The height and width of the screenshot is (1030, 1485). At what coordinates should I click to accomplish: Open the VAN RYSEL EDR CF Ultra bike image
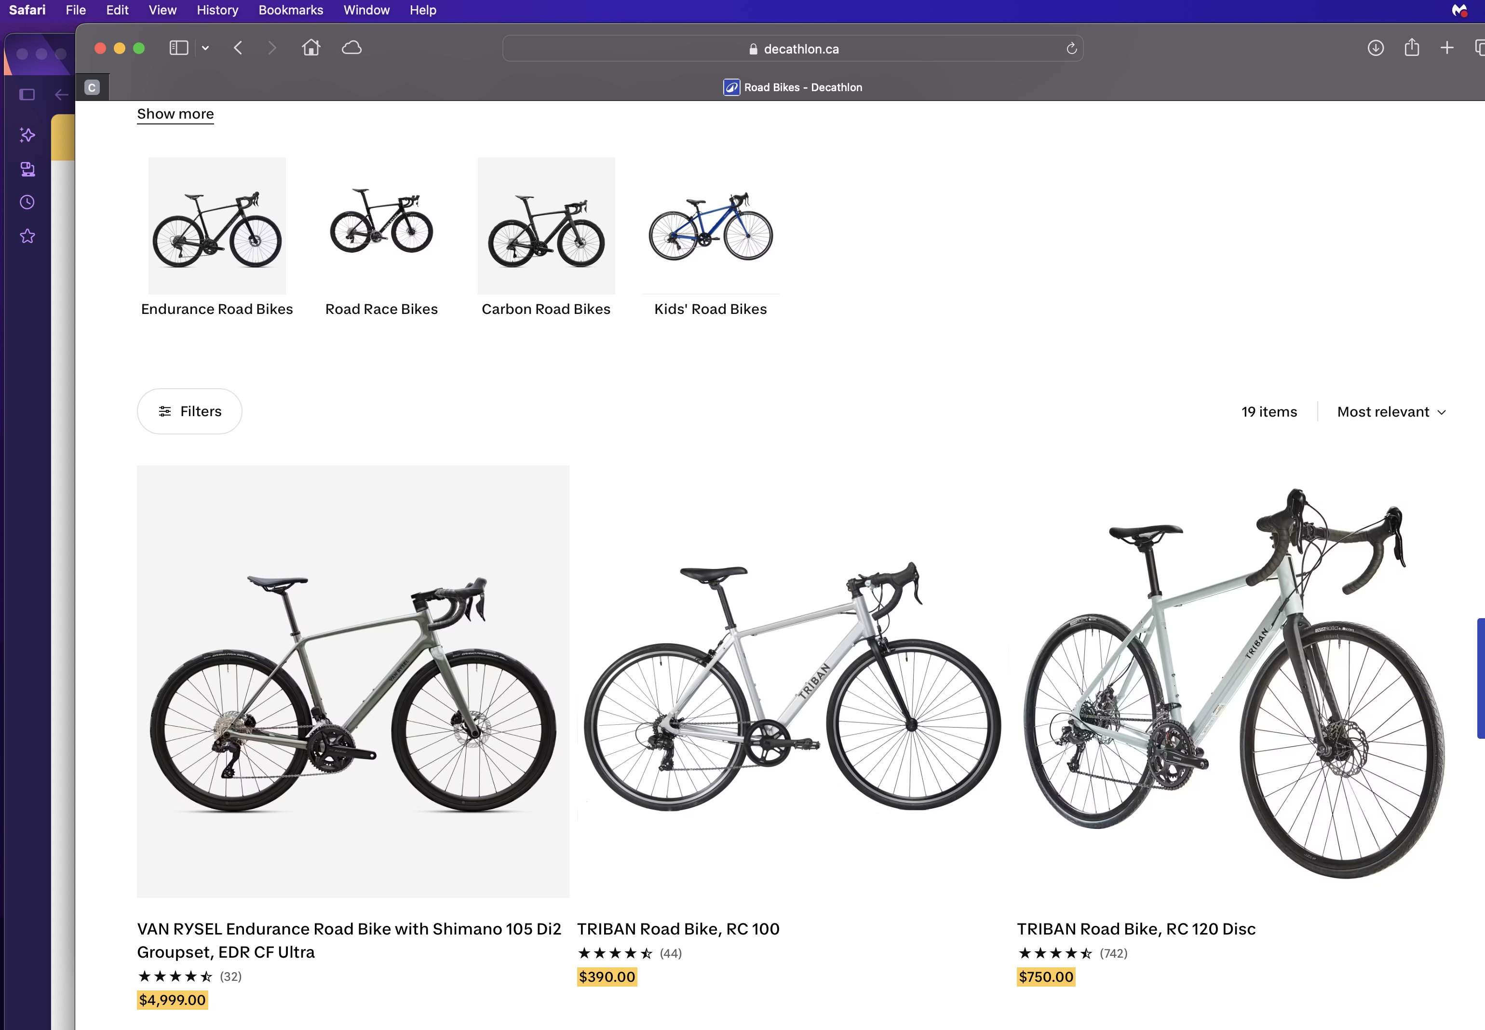click(353, 681)
